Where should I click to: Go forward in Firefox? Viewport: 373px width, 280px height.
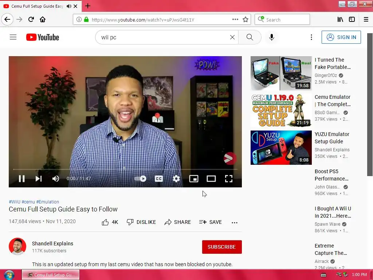pyautogui.click(x=19, y=20)
